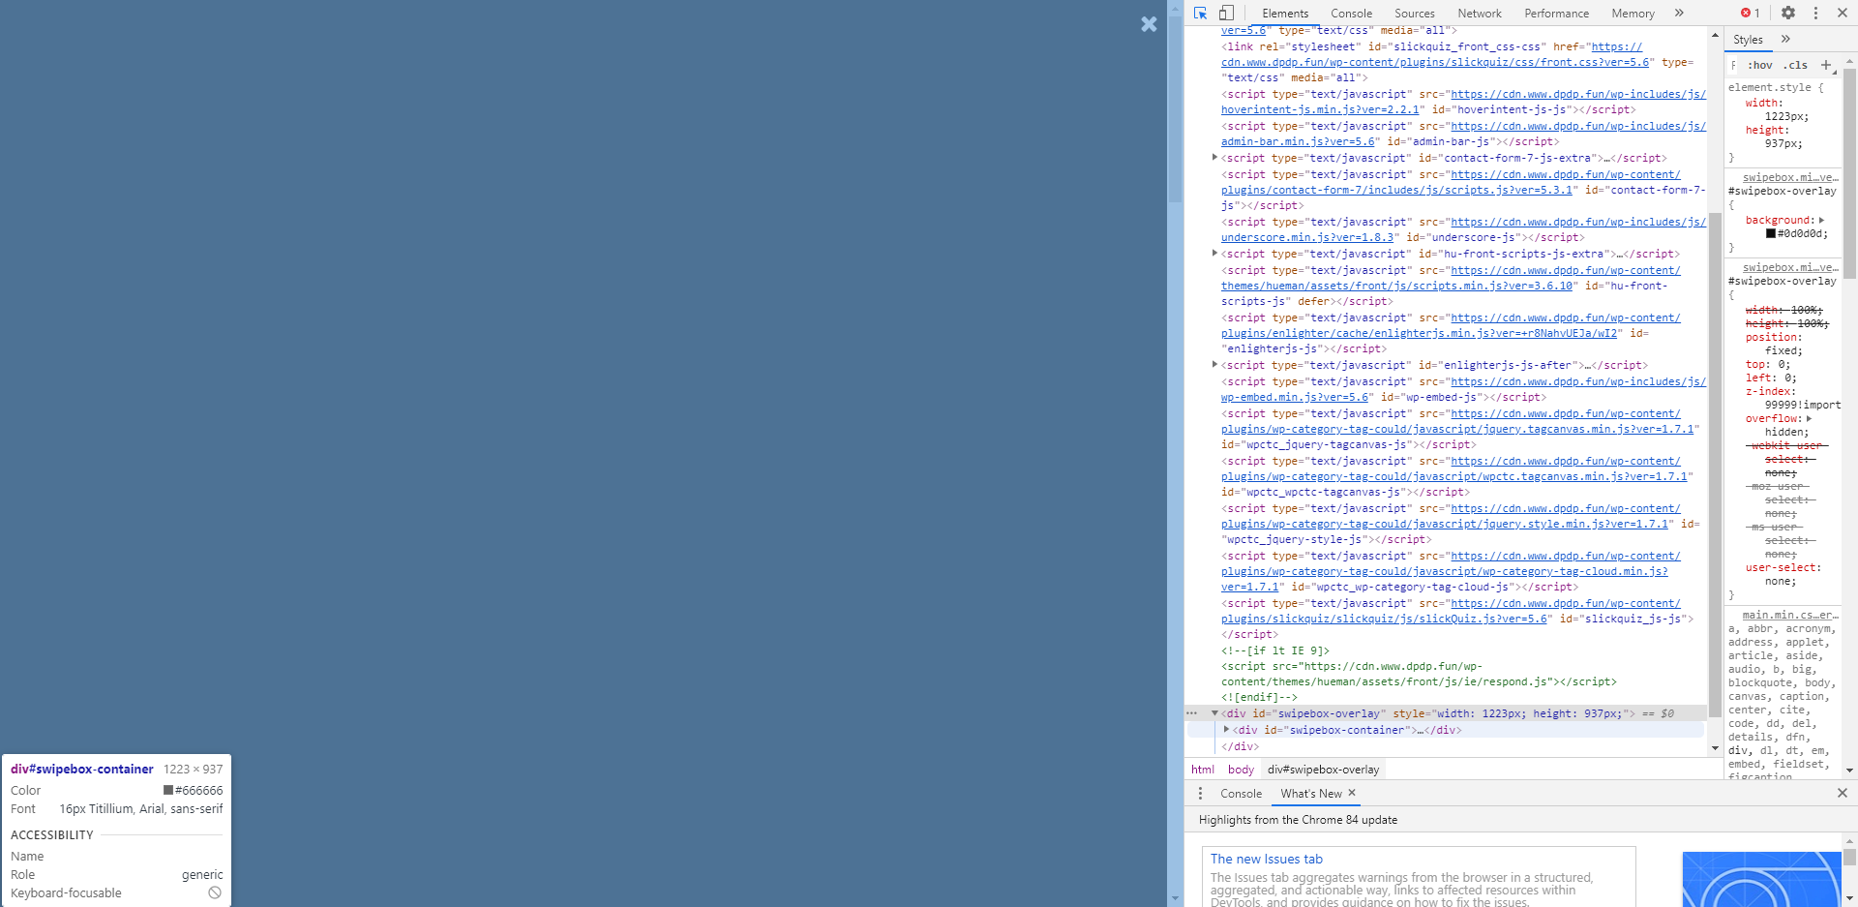Viewport: 1858px width, 907px height.
Task: Select the user-select: none value
Action: [1780, 581]
